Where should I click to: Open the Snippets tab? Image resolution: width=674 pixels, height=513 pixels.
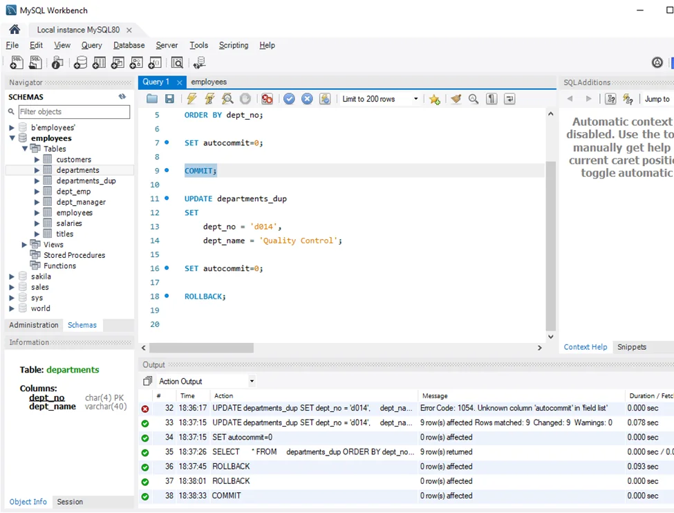tap(631, 347)
